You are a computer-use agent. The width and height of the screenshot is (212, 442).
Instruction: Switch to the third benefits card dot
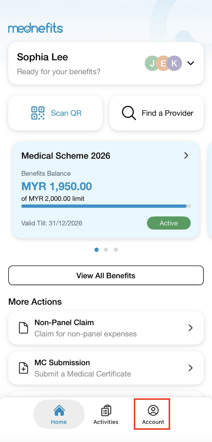click(x=116, y=250)
